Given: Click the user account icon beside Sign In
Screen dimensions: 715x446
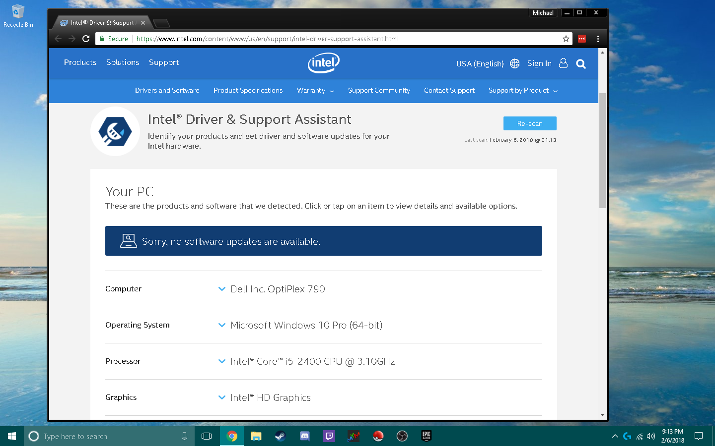Looking at the screenshot, I should pos(563,63).
